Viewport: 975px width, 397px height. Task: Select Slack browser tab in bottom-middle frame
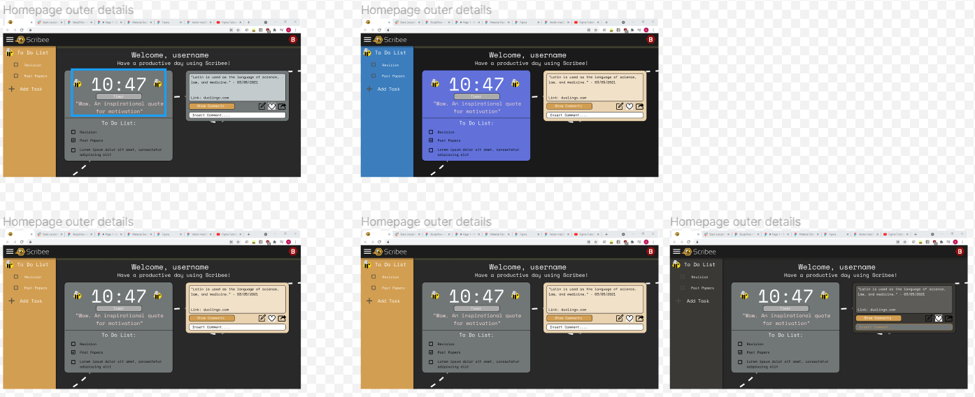406,234
